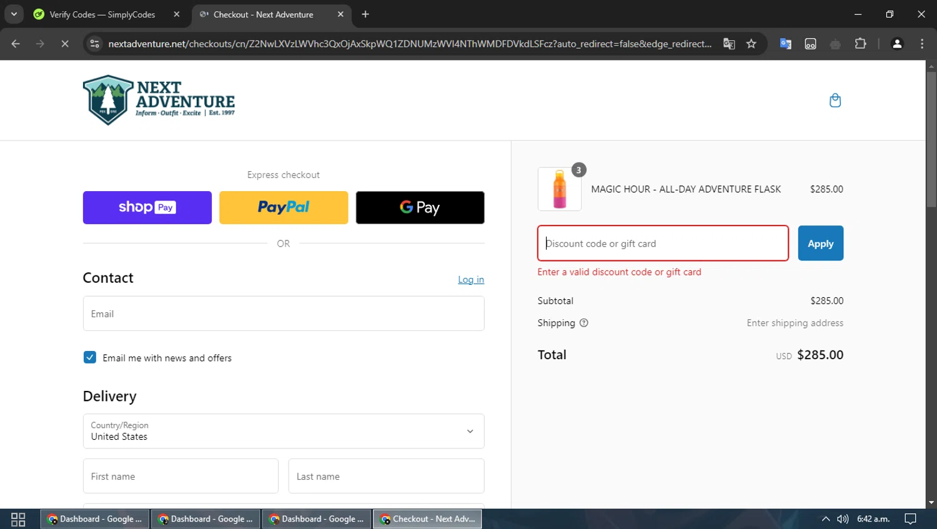Click the Magic Hour Adventure Flask product name

(x=686, y=189)
